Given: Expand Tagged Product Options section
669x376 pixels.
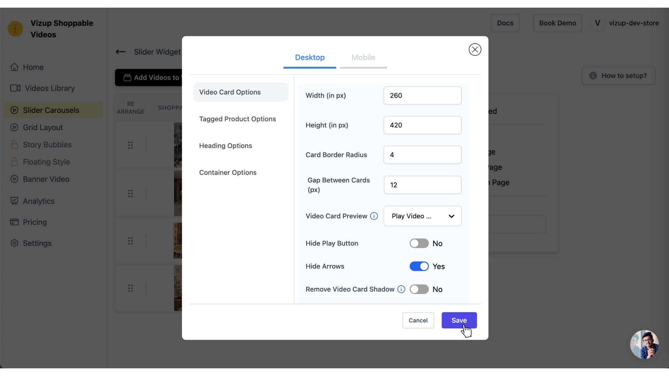Looking at the screenshot, I should (x=238, y=119).
